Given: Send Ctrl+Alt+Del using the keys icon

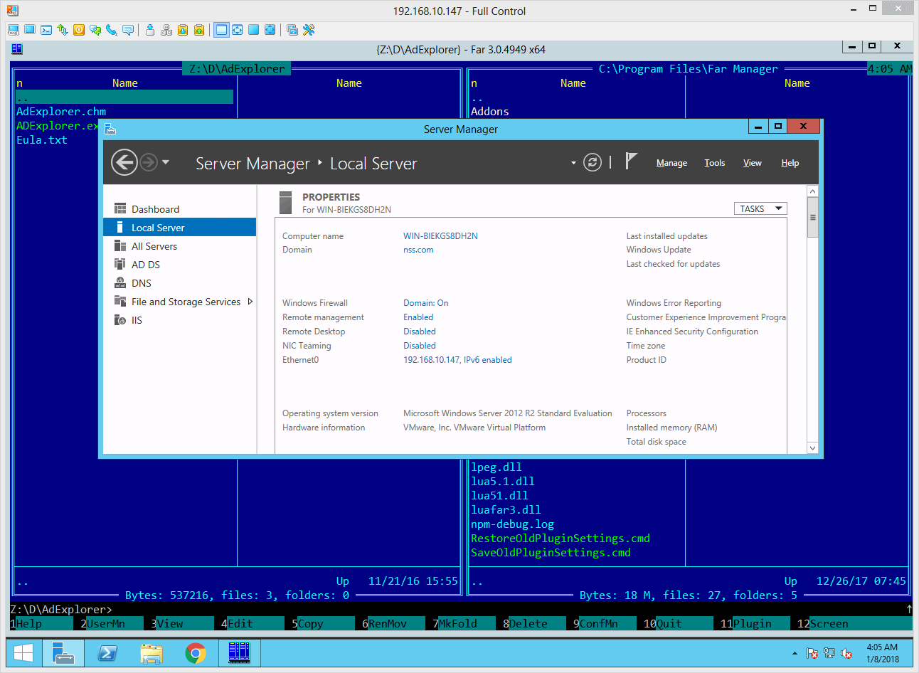Looking at the screenshot, I should (x=166, y=30).
